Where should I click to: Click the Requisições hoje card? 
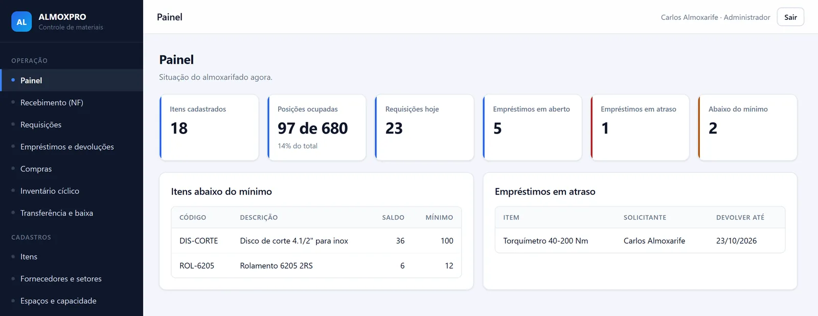pyautogui.click(x=424, y=127)
